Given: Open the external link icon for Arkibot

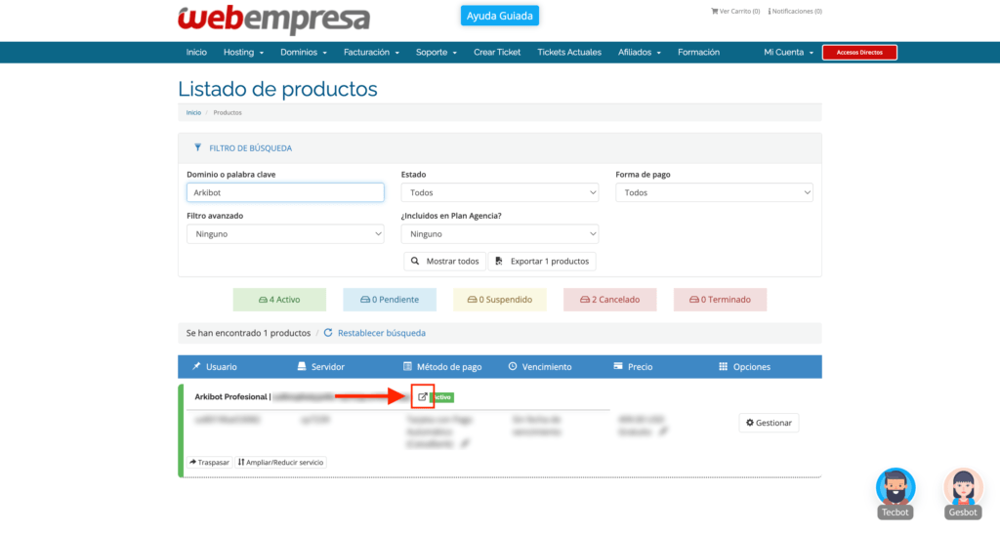Looking at the screenshot, I should [x=422, y=396].
